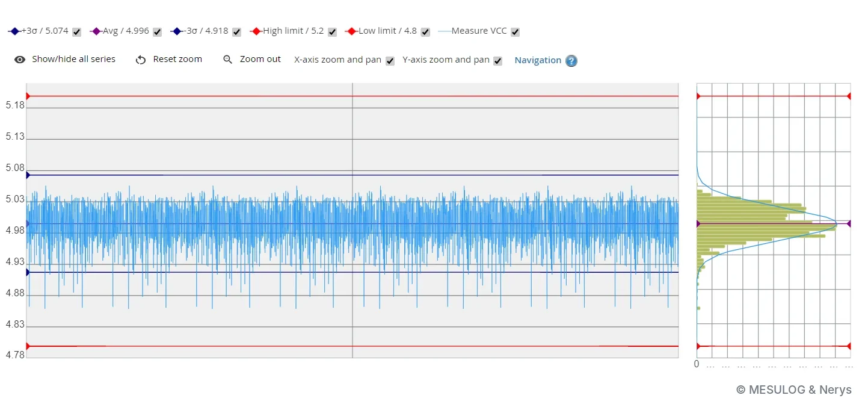
Task: Uncheck the +3σ / 5.074 series checkbox
Action: (x=76, y=32)
